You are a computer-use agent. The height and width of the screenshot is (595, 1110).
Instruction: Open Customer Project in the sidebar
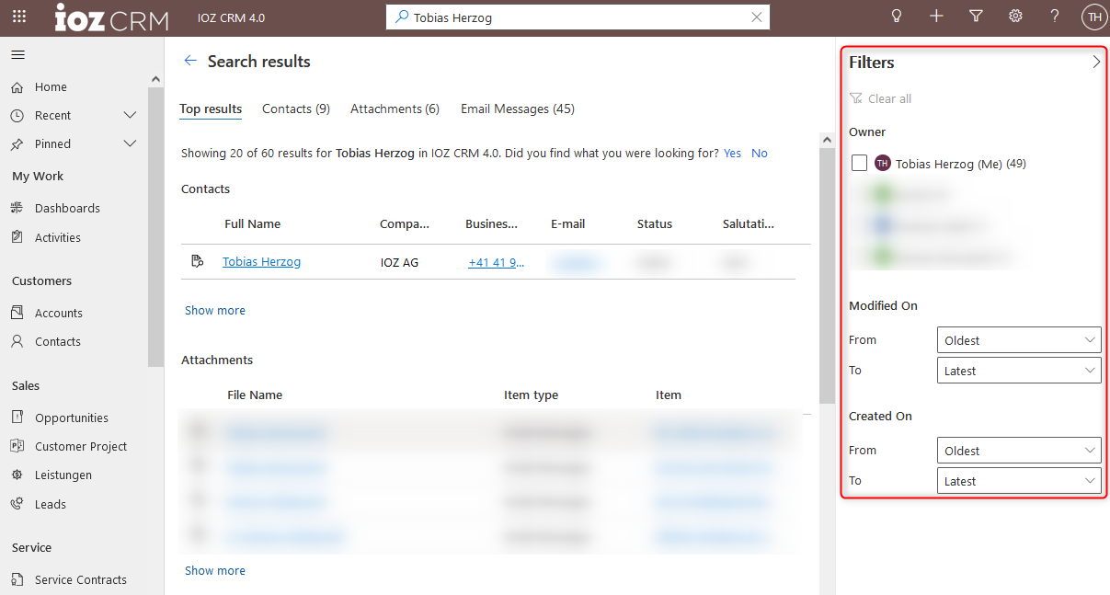pos(81,446)
